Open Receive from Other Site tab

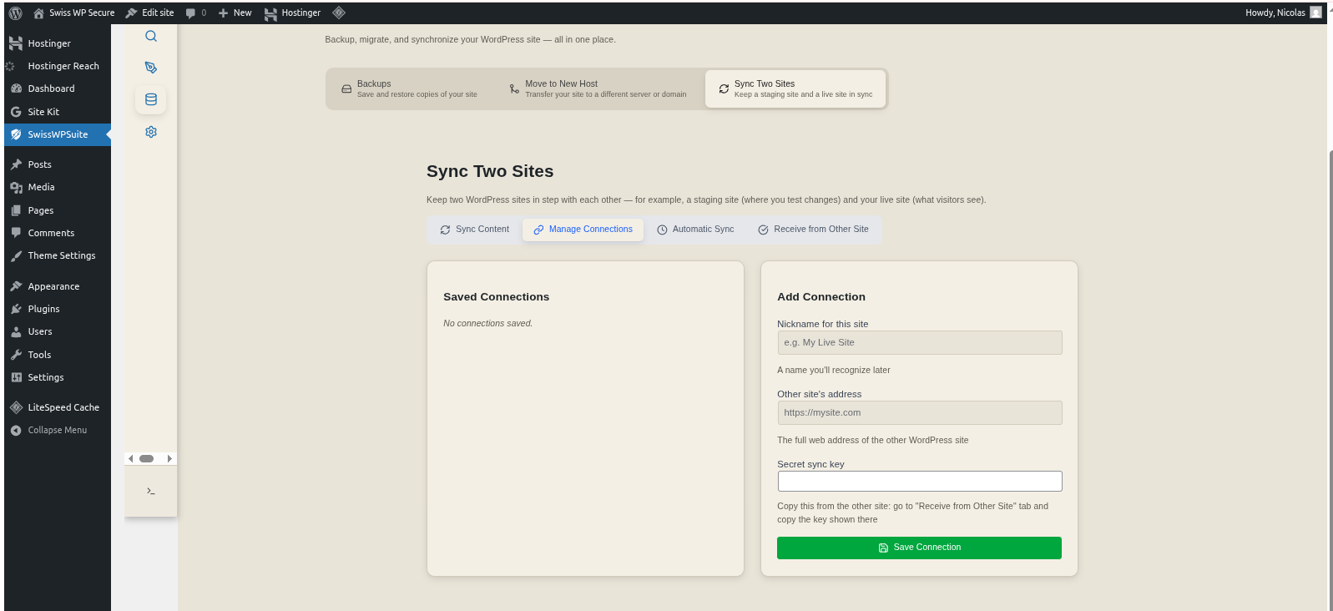813,230
